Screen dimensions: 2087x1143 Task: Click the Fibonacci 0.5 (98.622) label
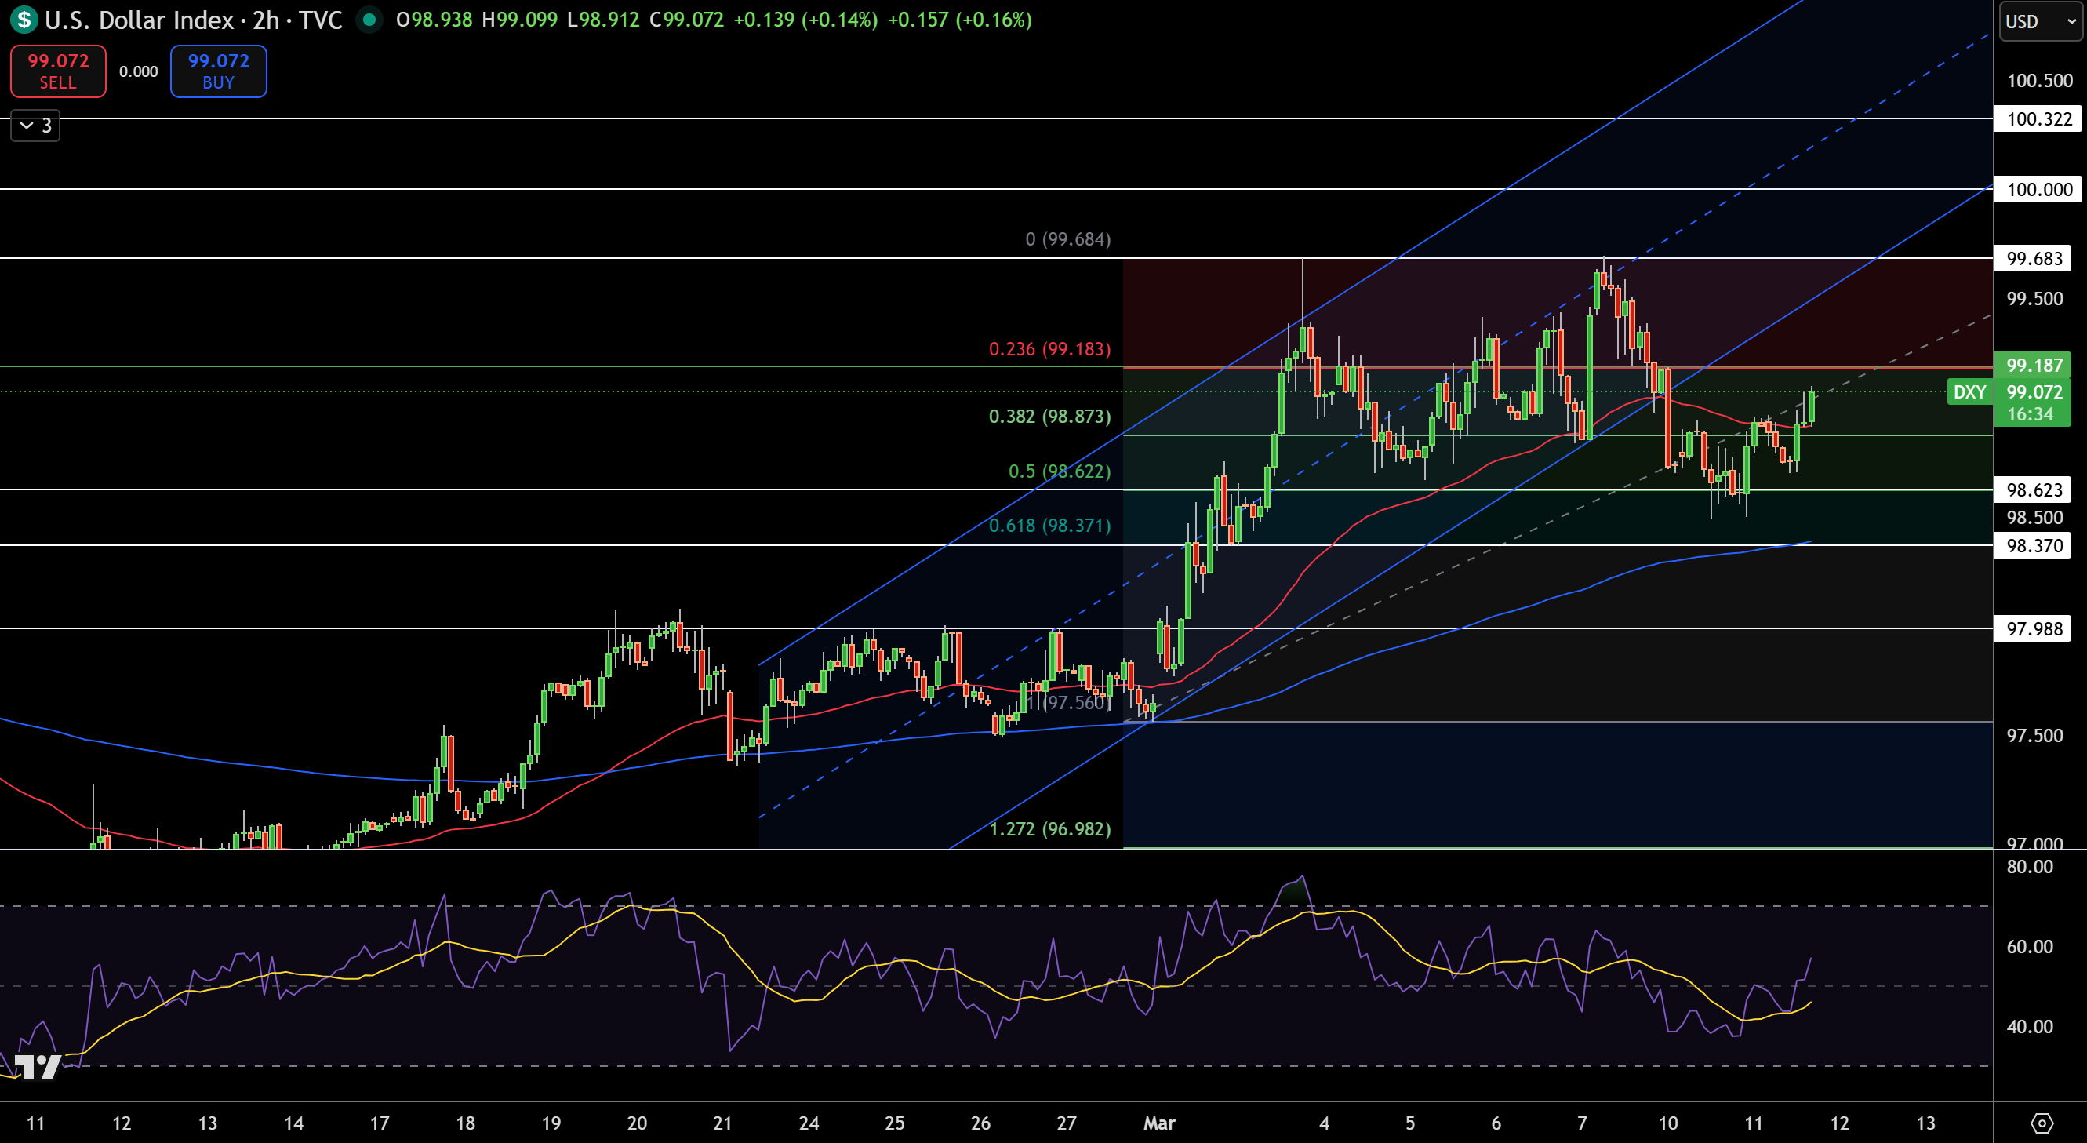[x=1059, y=471]
